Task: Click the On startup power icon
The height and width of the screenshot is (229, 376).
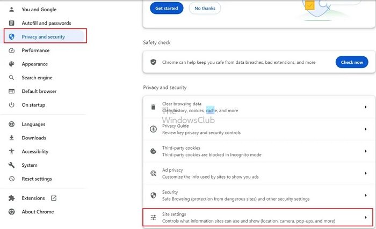Action: (11, 105)
